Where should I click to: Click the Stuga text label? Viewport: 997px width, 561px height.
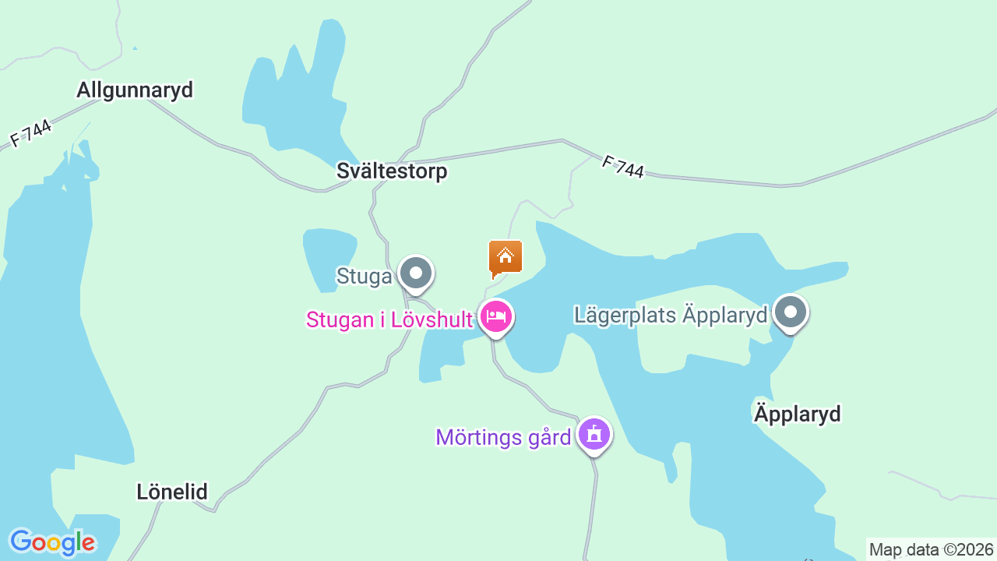pyautogui.click(x=364, y=276)
